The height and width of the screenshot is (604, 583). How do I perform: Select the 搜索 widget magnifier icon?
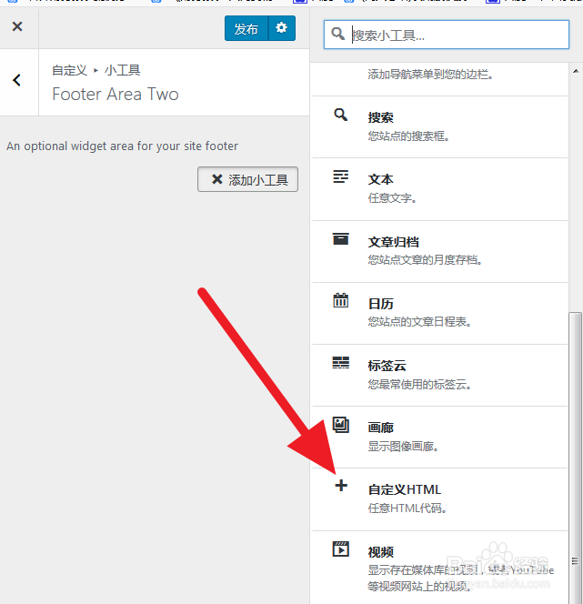pos(341,115)
